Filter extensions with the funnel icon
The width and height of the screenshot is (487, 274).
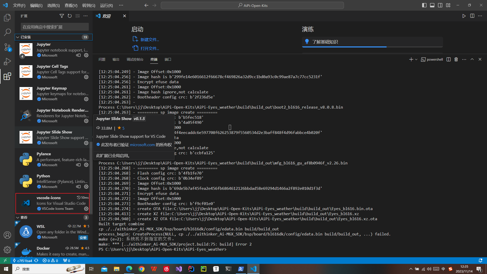click(62, 16)
